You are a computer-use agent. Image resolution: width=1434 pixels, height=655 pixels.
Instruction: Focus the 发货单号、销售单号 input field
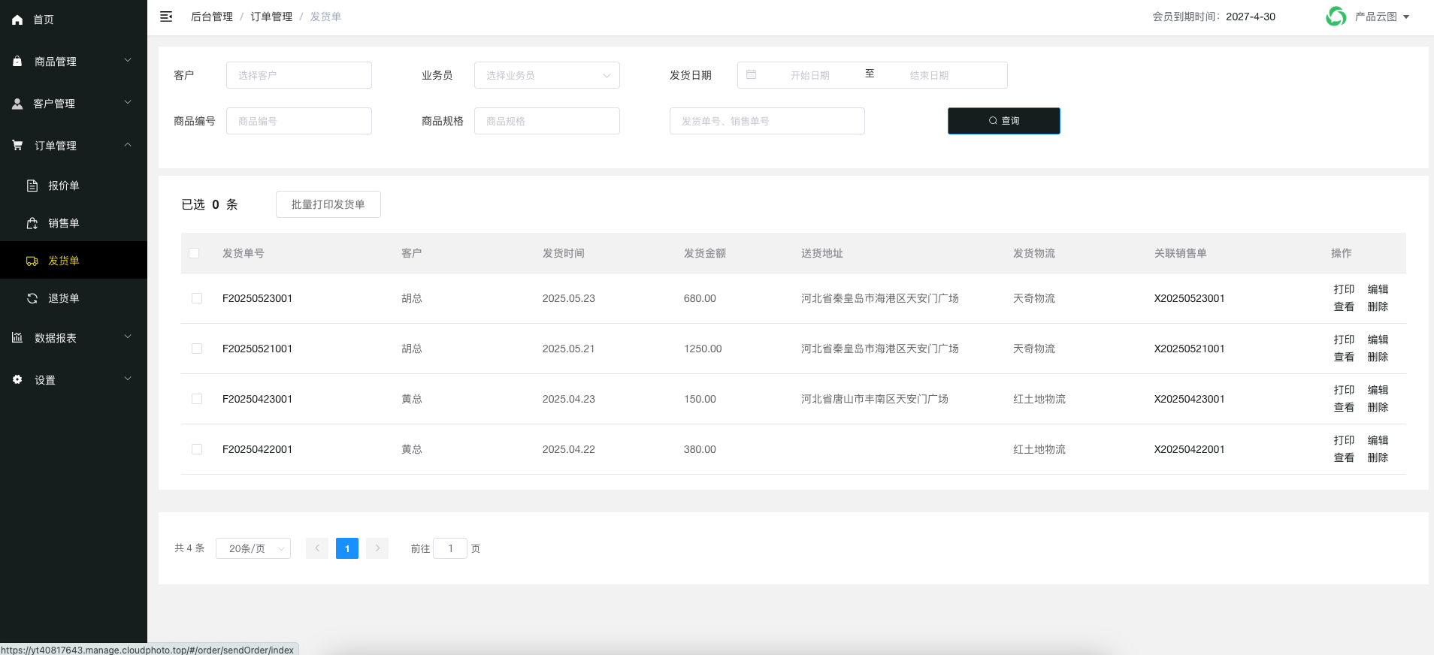click(x=767, y=121)
